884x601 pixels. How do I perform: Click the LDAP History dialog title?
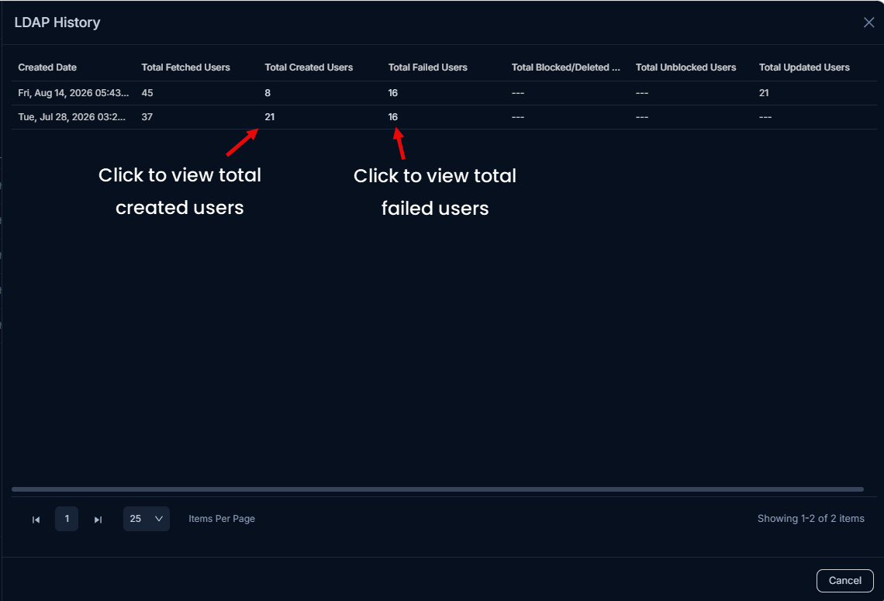(x=57, y=22)
